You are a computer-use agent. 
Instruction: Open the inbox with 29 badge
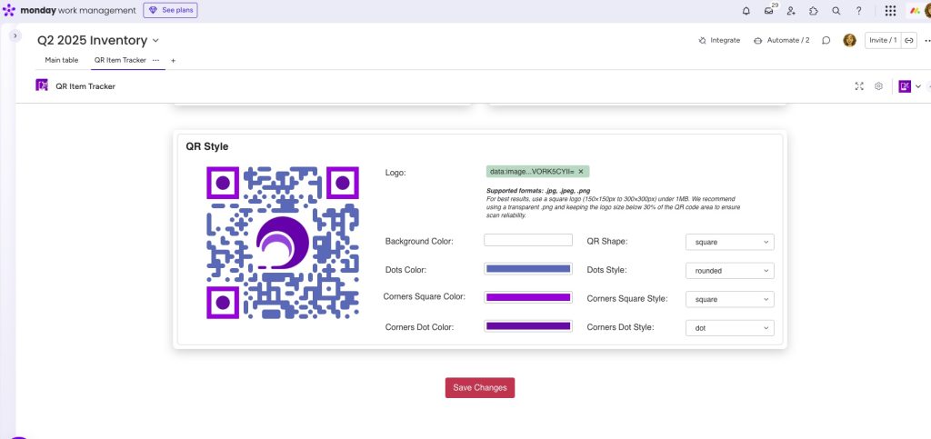click(x=769, y=9)
